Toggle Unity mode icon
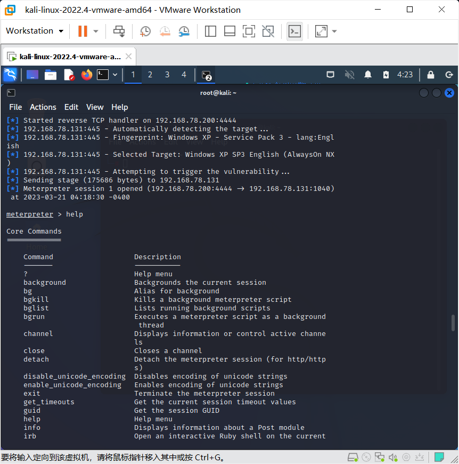This screenshot has height=464, width=459. tap(268, 31)
